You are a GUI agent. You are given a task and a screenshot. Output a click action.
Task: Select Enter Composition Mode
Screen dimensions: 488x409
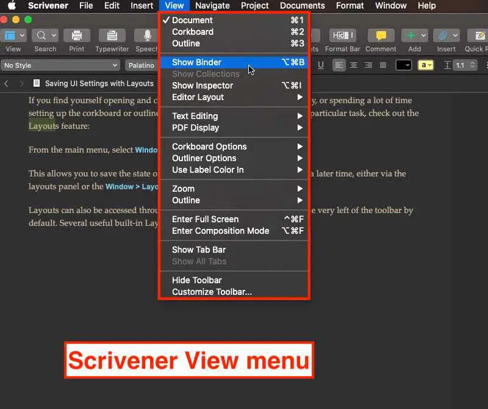click(234, 231)
